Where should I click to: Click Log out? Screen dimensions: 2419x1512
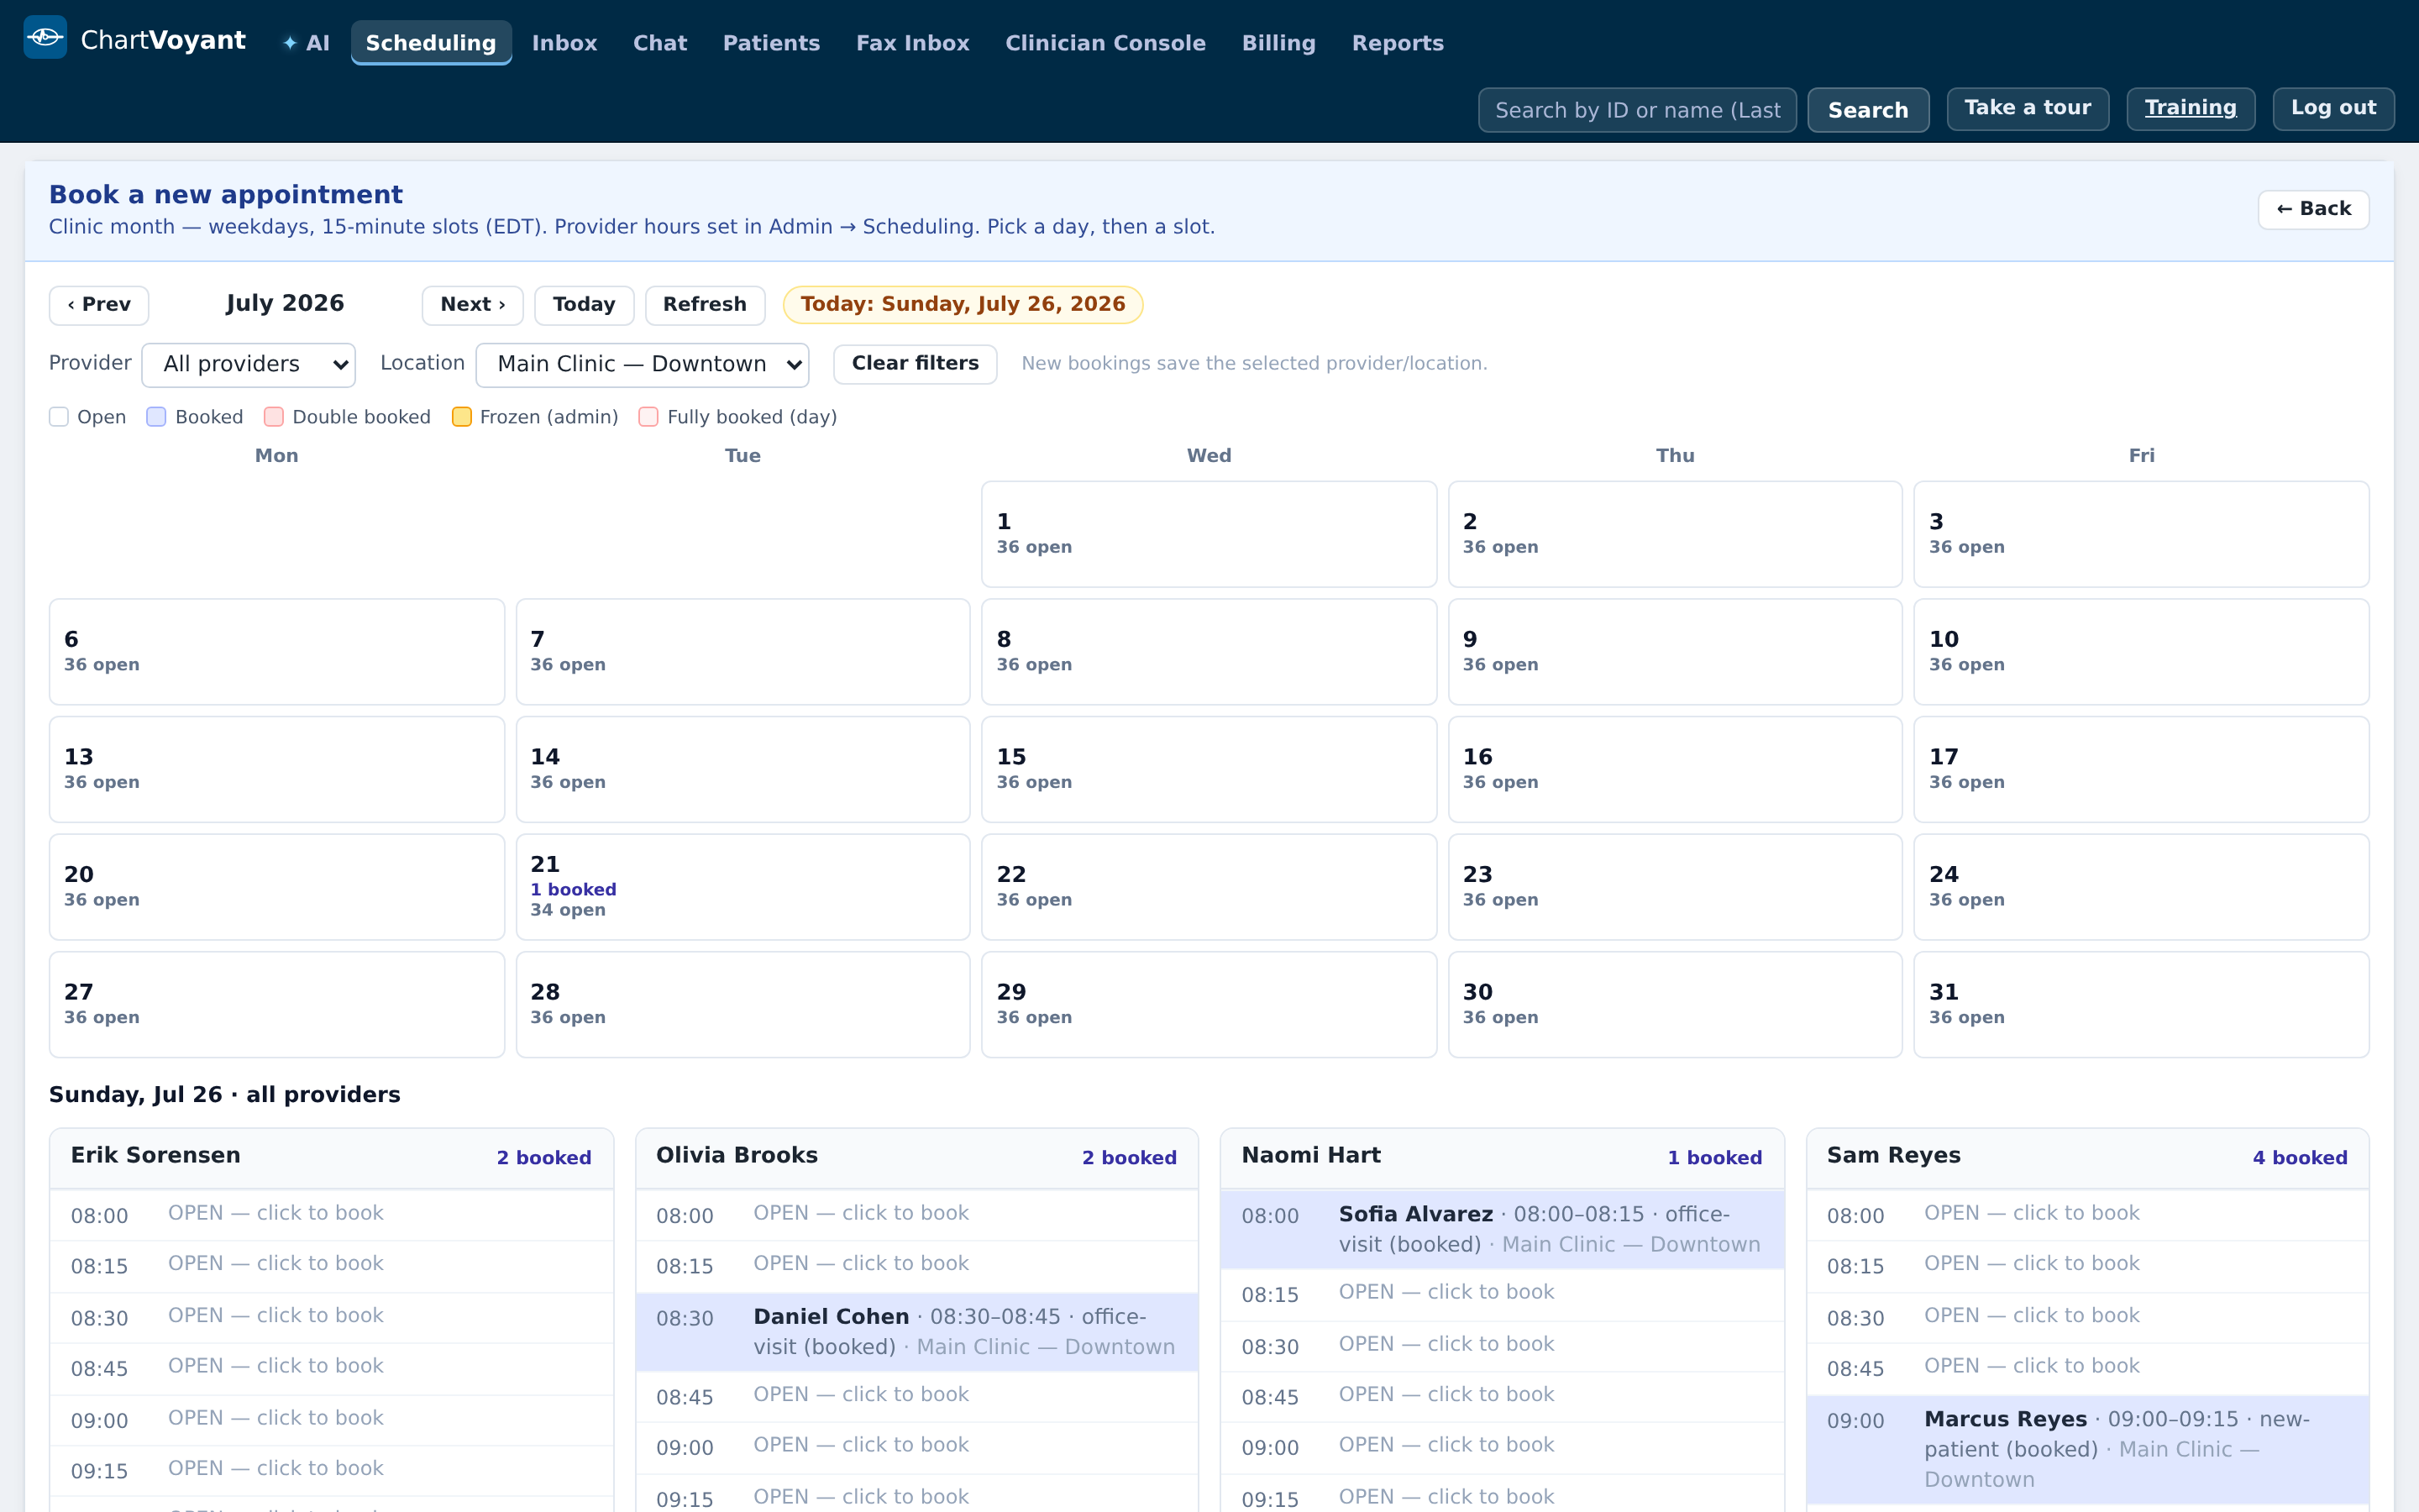pos(2333,108)
